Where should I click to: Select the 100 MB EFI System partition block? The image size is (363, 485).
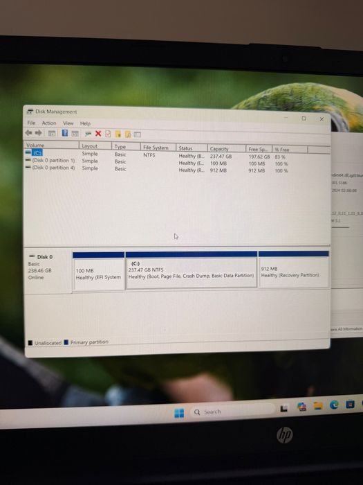coord(99,272)
